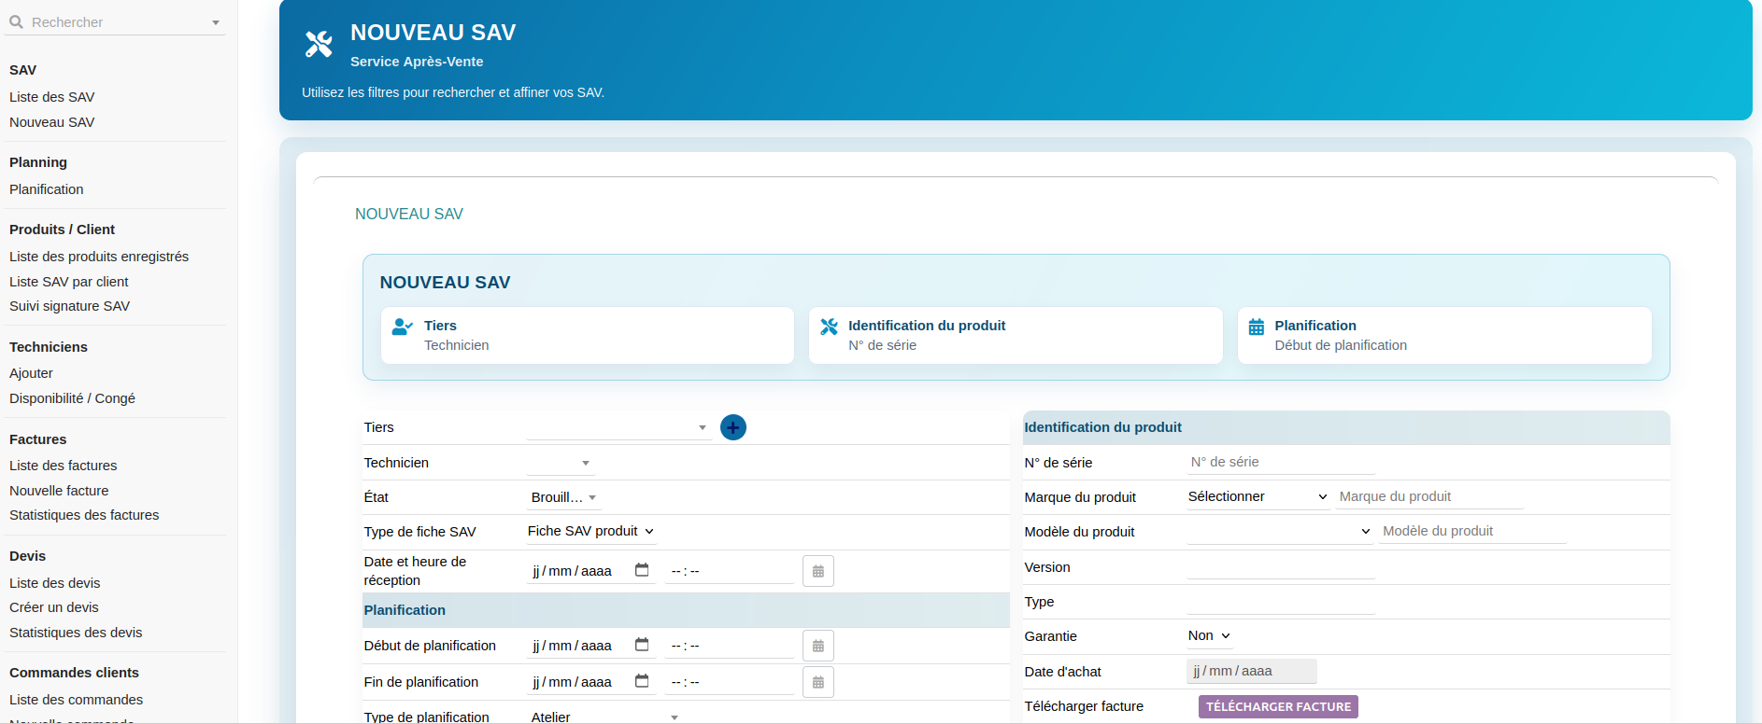This screenshot has height=724, width=1762.
Task: Expand Marque du produit Sélectionner dropdown
Action: click(1257, 496)
